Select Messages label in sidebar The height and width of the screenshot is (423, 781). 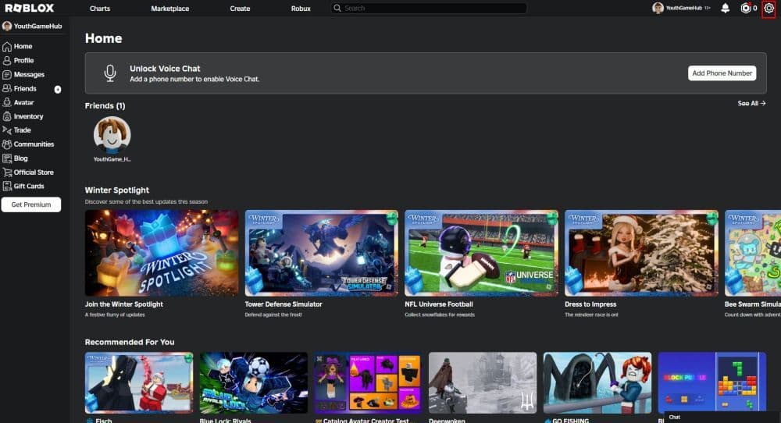tap(29, 75)
